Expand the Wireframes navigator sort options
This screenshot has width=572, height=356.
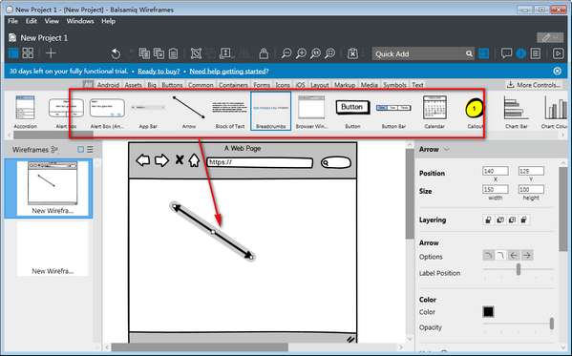click(54, 150)
